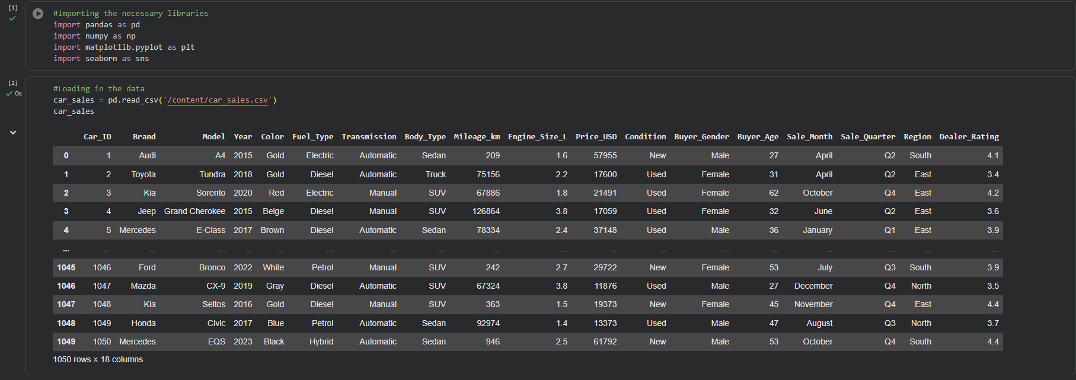Place cursor in 'import seaborn as sns' line
The height and width of the screenshot is (380, 1076).
click(x=101, y=59)
